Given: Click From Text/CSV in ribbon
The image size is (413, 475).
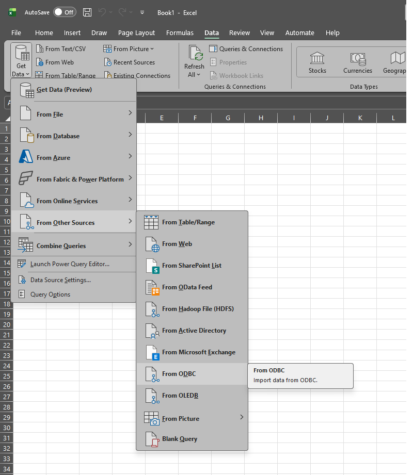Looking at the screenshot, I should pyautogui.click(x=61, y=49).
